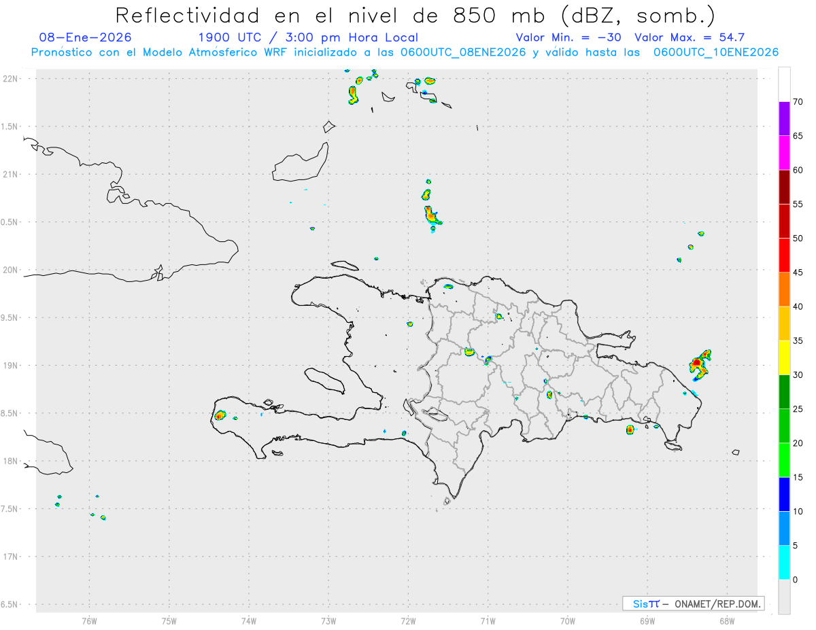Select the '75W' longitude label
816x630 pixels.
(x=169, y=620)
